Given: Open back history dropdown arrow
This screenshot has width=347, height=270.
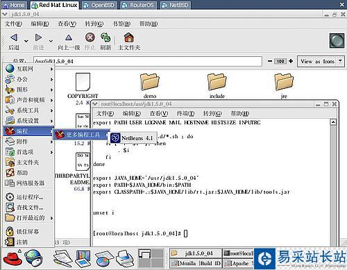Looking at the screenshot, I should 26,41.
